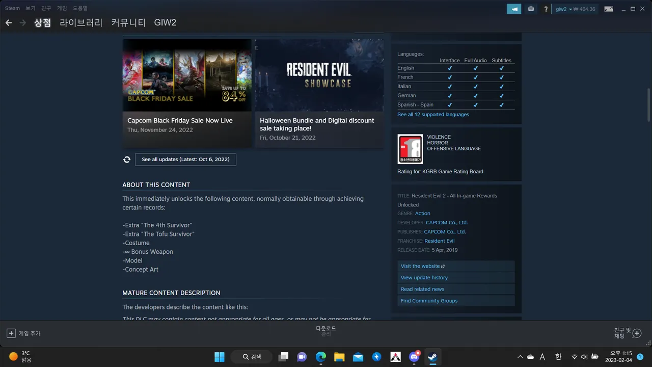Image resolution: width=652 pixels, height=367 pixels.
Task: Click the English language row
Action: click(x=456, y=68)
